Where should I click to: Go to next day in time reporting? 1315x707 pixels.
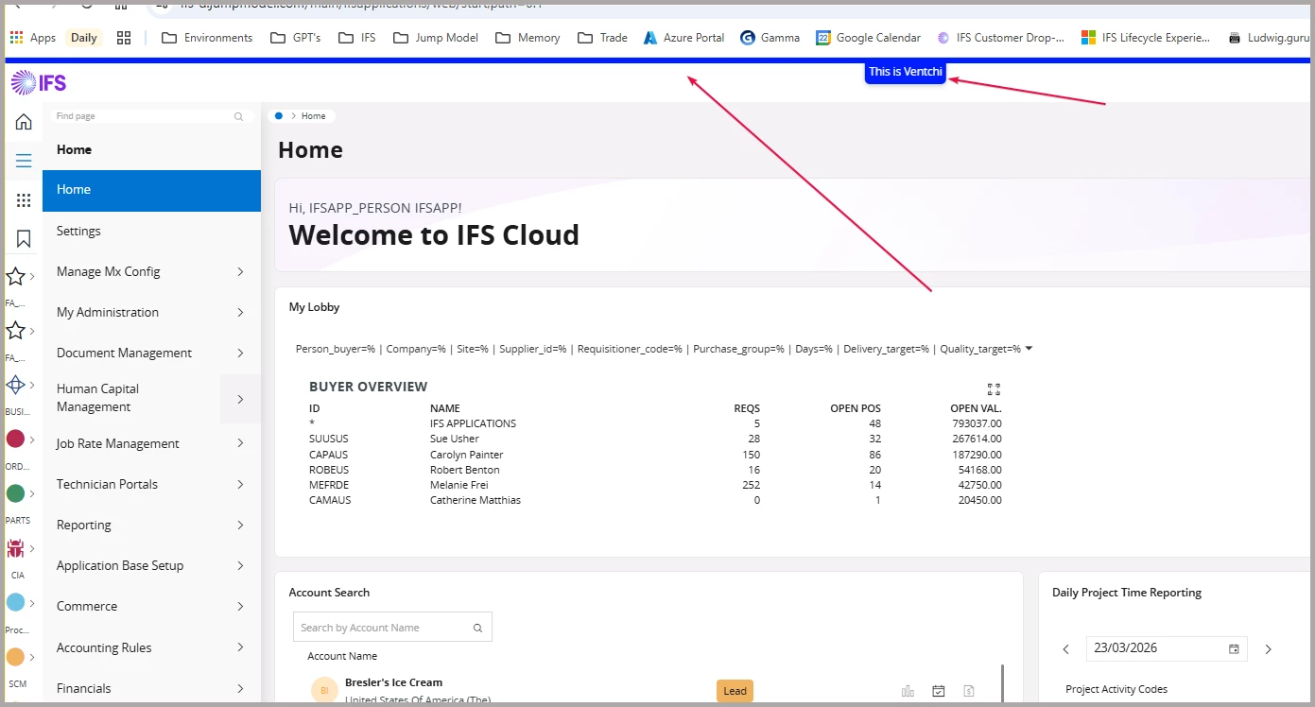1269,649
